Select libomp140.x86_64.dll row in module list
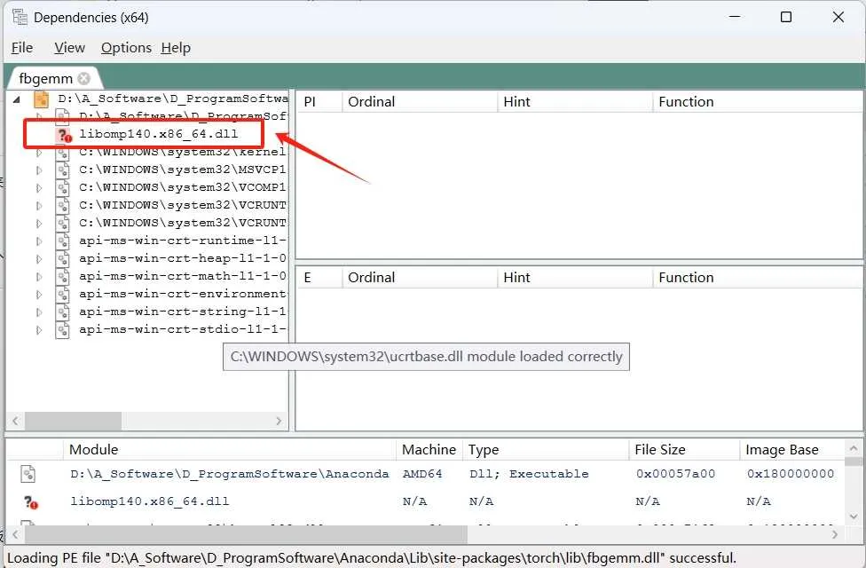This screenshot has width=866, height=568. click(425, 501)
